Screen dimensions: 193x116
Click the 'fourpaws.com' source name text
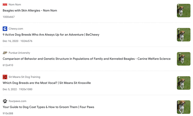point(17,101)
